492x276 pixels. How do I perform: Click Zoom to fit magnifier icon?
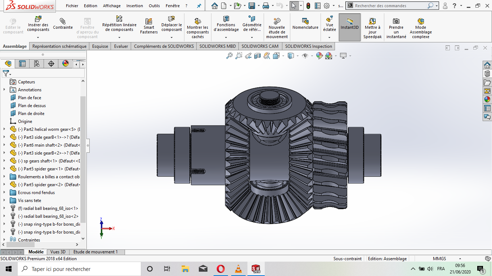[x=229, y=56]
